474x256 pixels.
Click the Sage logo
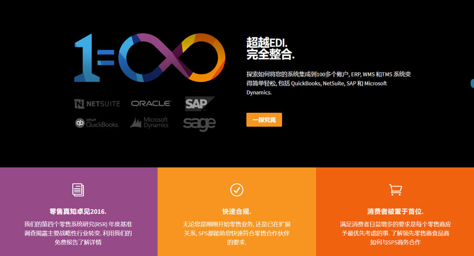click(x=199, y=123)
